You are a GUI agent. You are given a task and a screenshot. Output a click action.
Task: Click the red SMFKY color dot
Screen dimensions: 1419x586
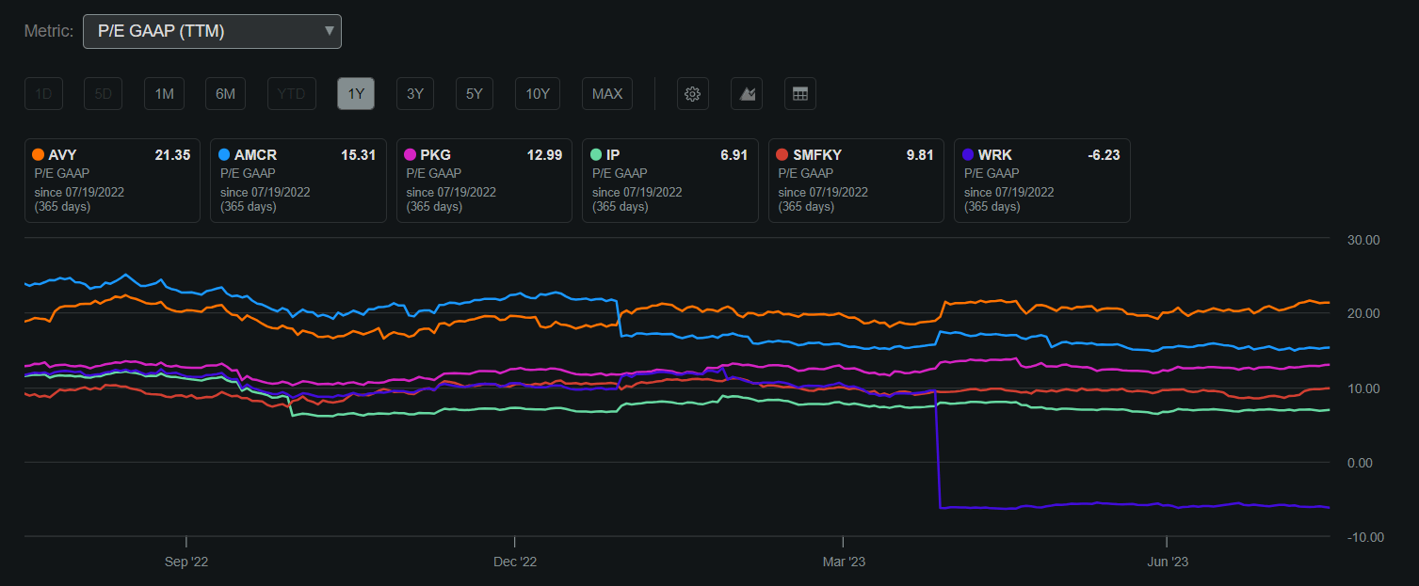pos(782,155)
